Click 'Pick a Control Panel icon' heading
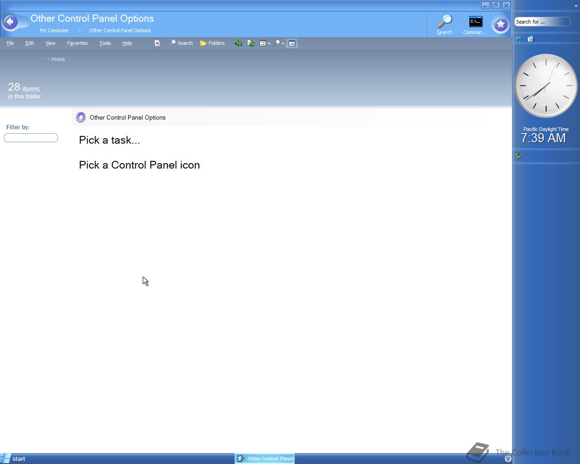580x464 pixels. click(x=139, y=165)
